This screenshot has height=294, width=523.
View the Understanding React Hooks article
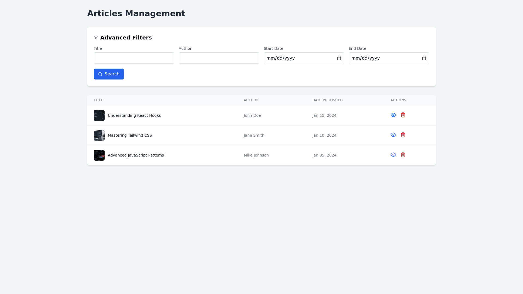click(x=393, y=115)
